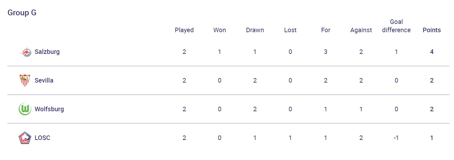
Task: Click the Against column header
Action: [x=361, y=30]
